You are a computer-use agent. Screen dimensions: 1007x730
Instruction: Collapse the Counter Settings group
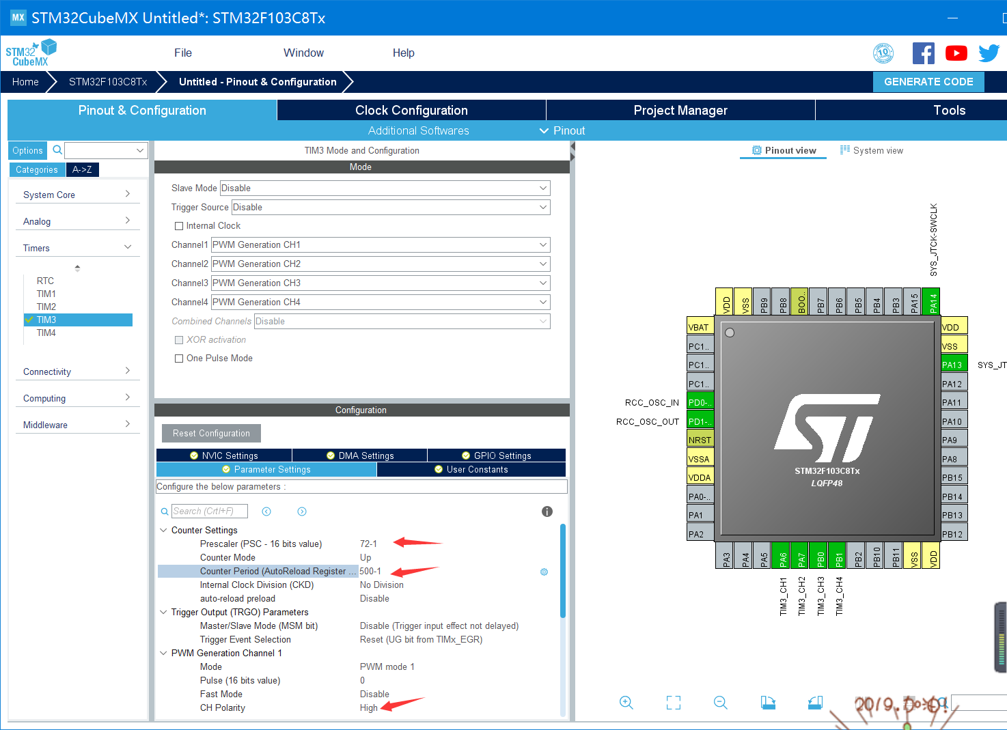pos(163,530)
